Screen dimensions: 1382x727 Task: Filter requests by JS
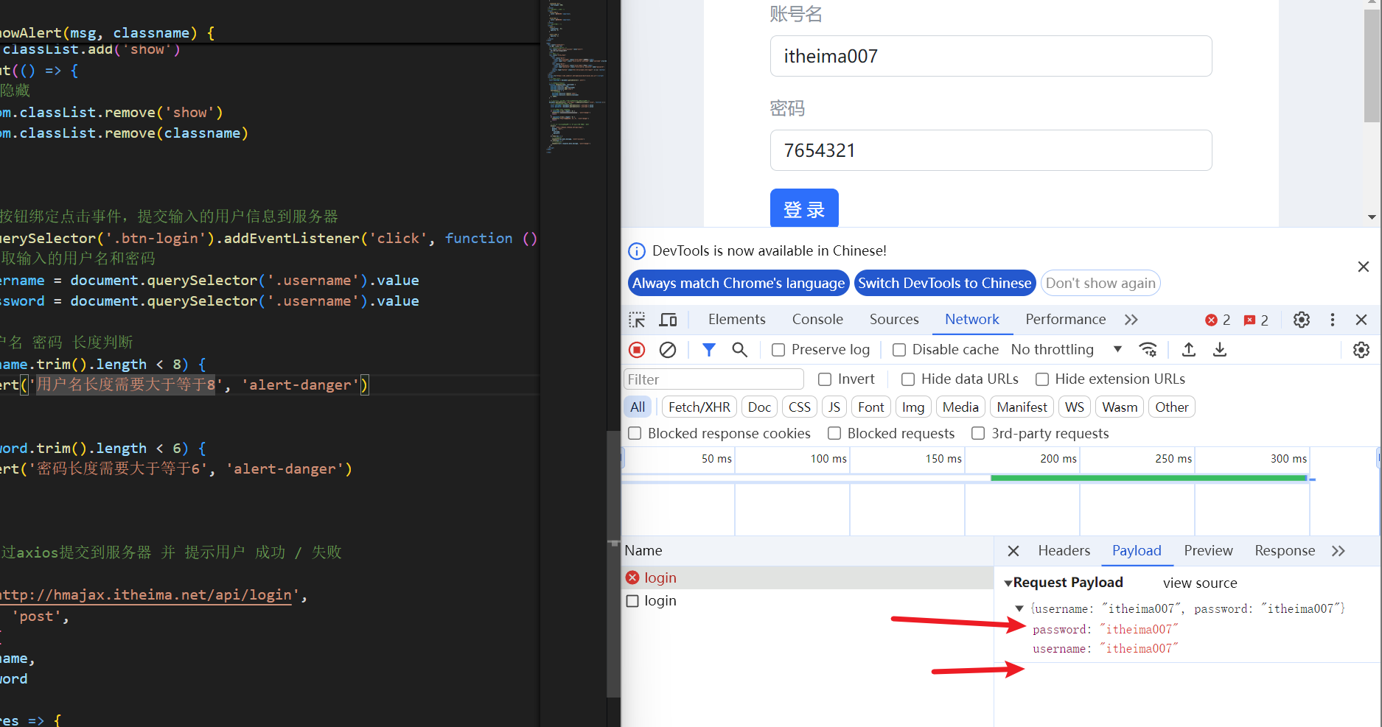click(x=834, y=407)
